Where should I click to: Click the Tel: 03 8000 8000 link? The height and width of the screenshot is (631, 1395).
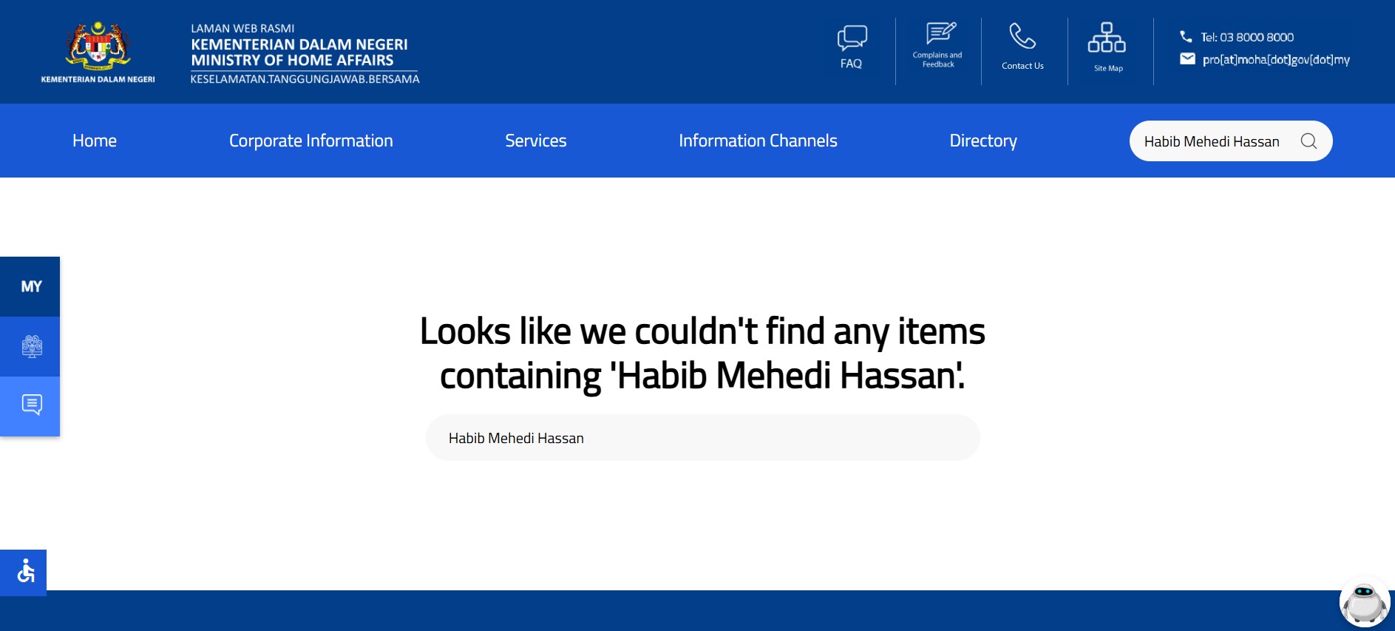point(1246,37)
